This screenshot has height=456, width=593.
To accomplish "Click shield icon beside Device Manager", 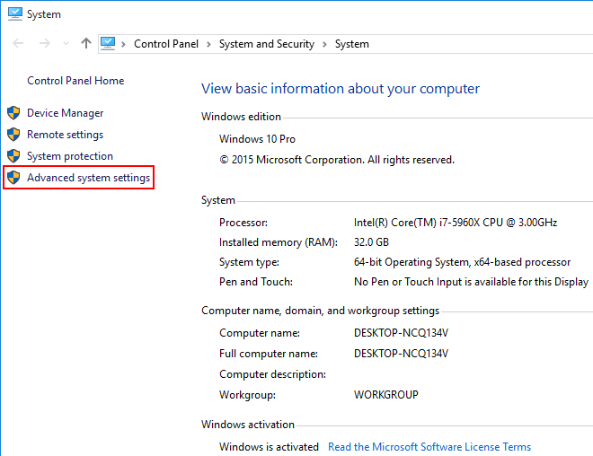I will pyautogui.click(x=13, y=112).
